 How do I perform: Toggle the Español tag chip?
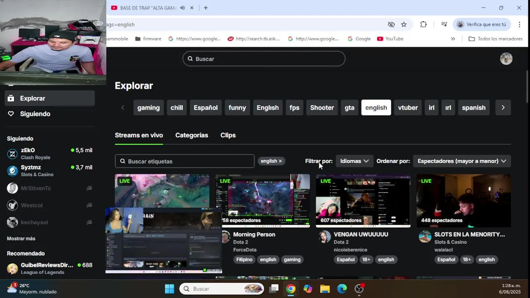206,108
